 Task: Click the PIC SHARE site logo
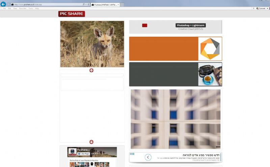[71, 14]
